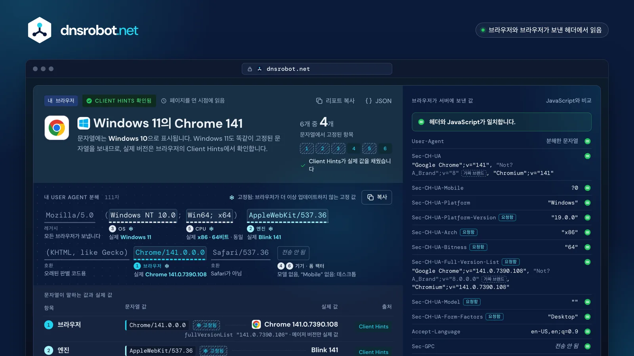Image resolution: width=634 pixels, height=356 pixels.
Task: Click the clock icon beside 페이지를 연 시점에 읽음
Action: pyautogui.click(x=164, y=101)
